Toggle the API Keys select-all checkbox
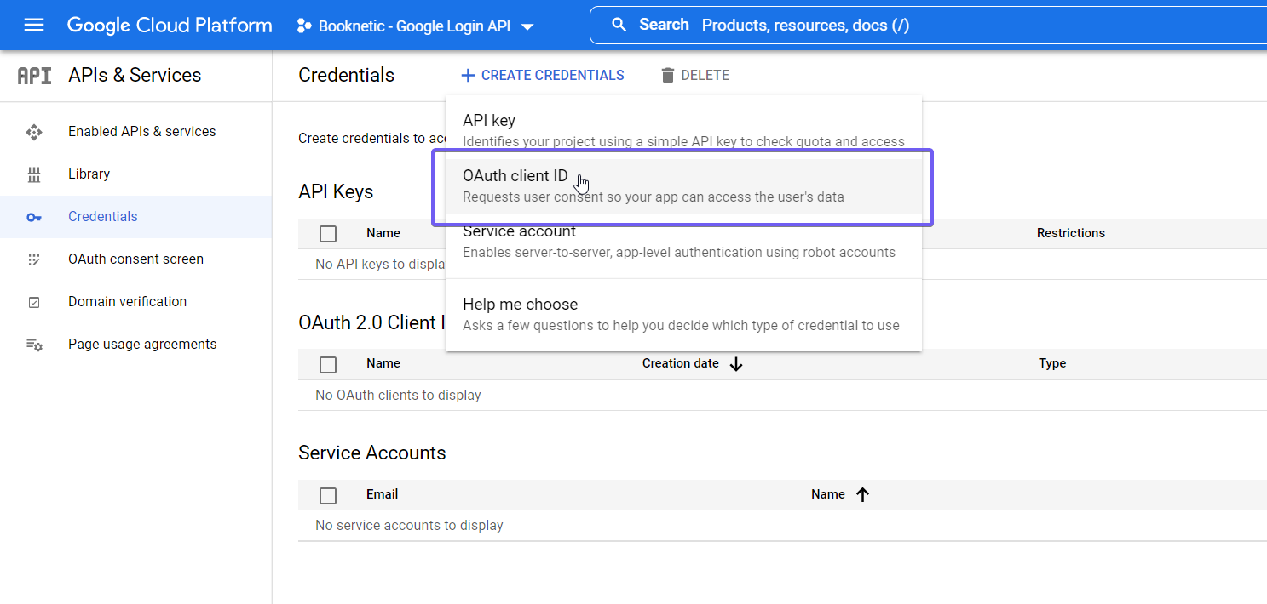1267x604 pixels. point(328,233)
